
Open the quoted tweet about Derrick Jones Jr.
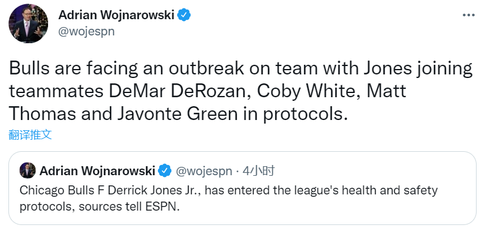pos(242,188)
